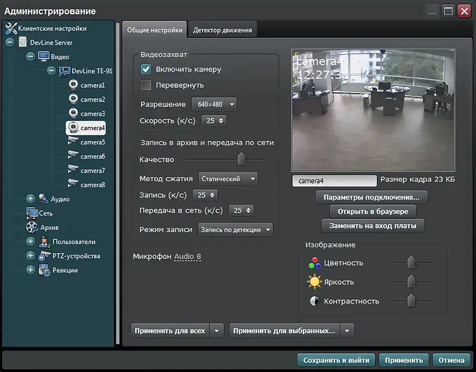Click the Яркость slider handle
This screenshot has height=372, width=476.
point(411,281)
